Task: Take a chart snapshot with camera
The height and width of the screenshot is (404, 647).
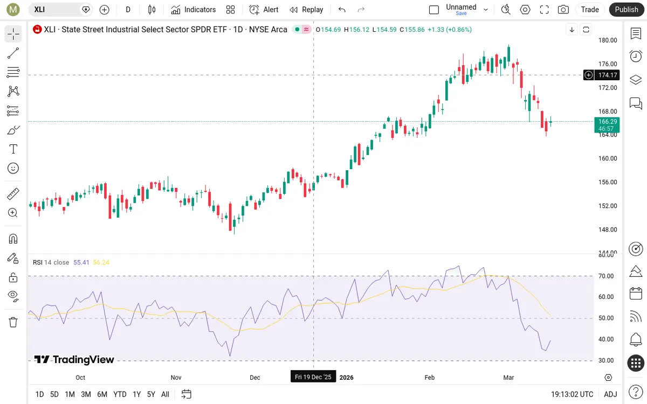Action: [x=563, y=9]
